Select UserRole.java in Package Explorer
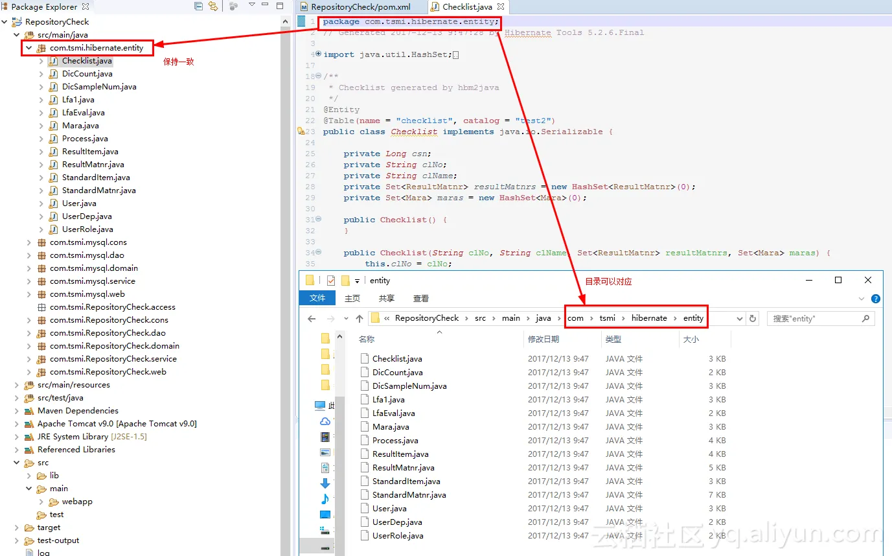 coord(87,229)
